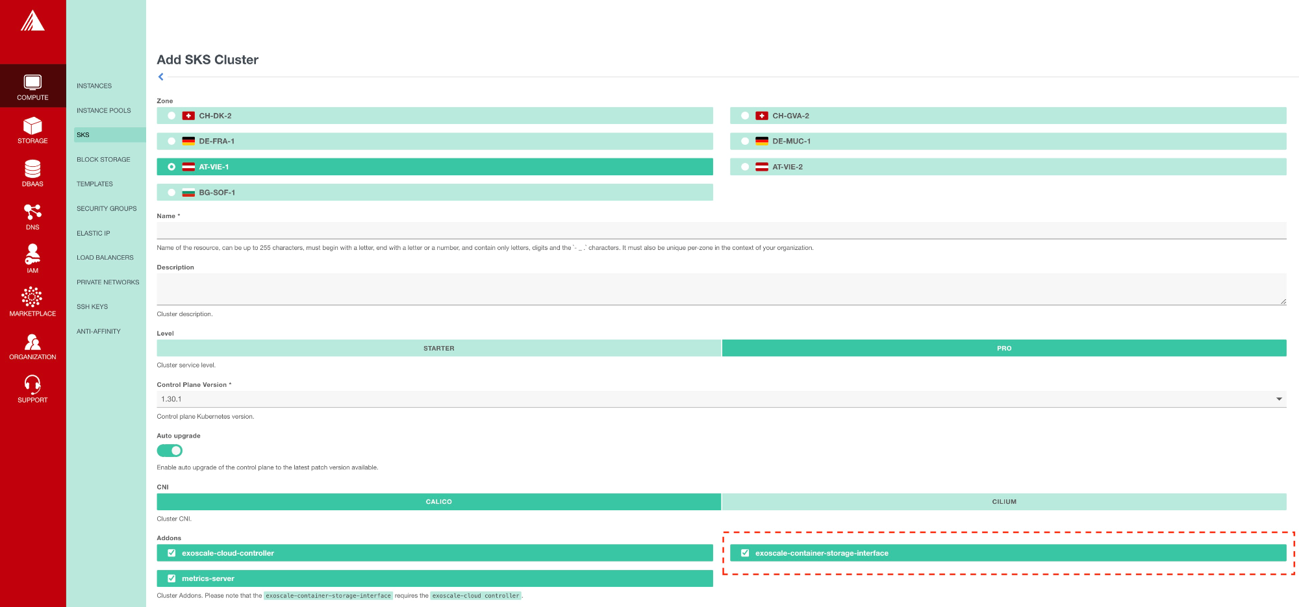The height and width of the screenshot is (607, 1299).
Task: Open the Support headset icon
Action: click(x=32, y=384)
